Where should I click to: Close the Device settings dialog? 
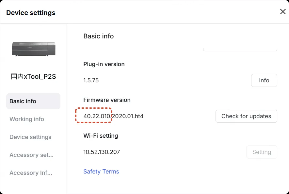coord(283,12)
